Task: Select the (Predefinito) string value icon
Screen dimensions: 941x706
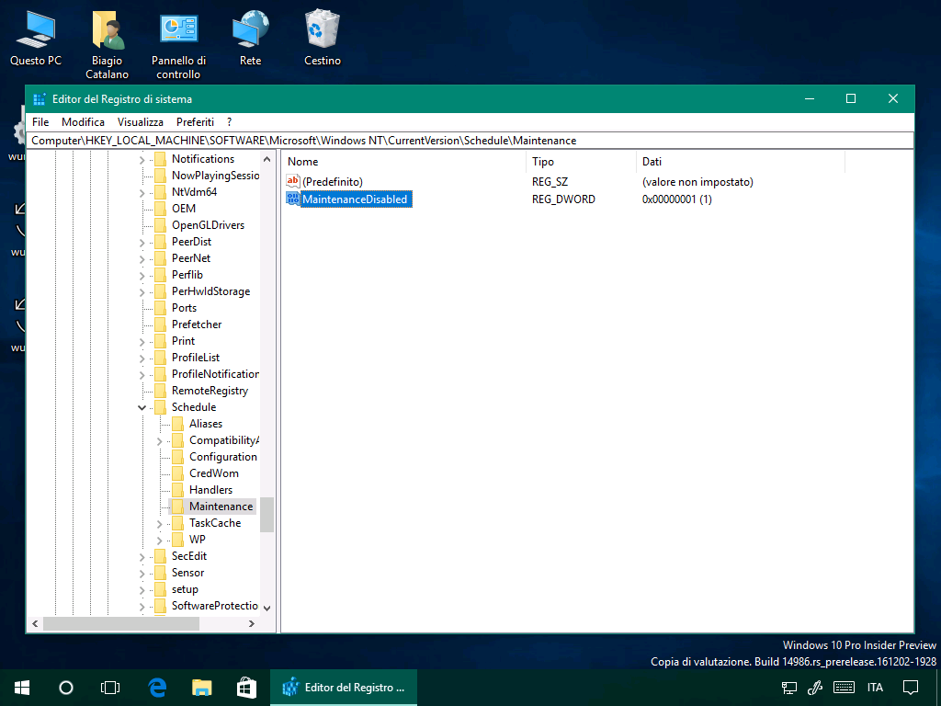Action: point(293,181)
